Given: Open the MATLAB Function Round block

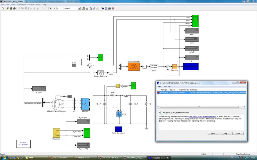Looking at the screenshot, I should [x=154, y=66].
